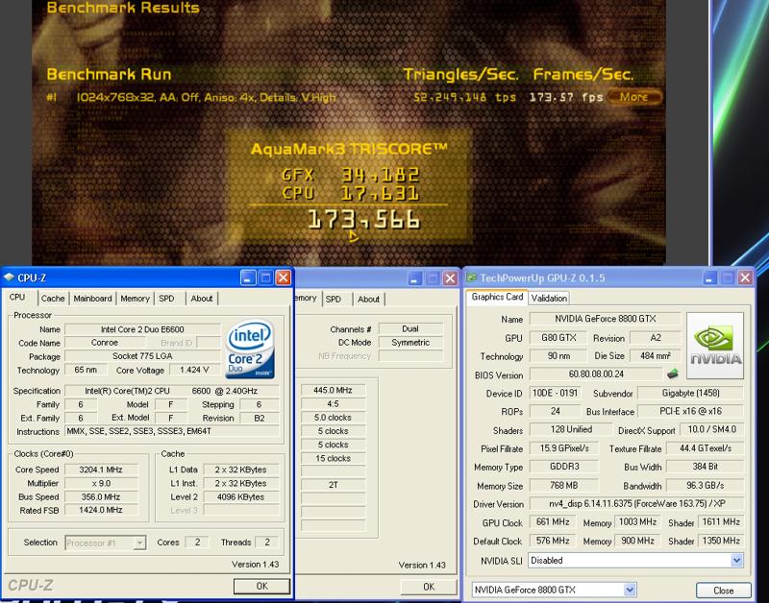Select the Graphics Card tab in GPU-Z

pos(497,297)
